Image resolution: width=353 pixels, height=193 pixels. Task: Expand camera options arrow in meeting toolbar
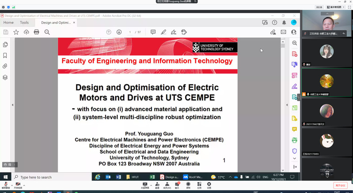coord(24,185)
